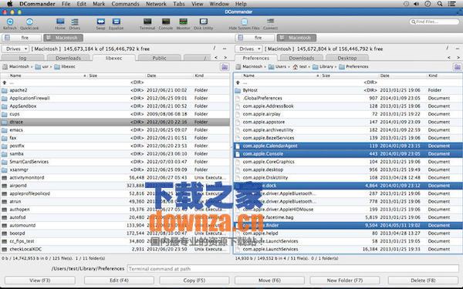
Task: Select the checkLocalKDC file
Action: point(115,249)
